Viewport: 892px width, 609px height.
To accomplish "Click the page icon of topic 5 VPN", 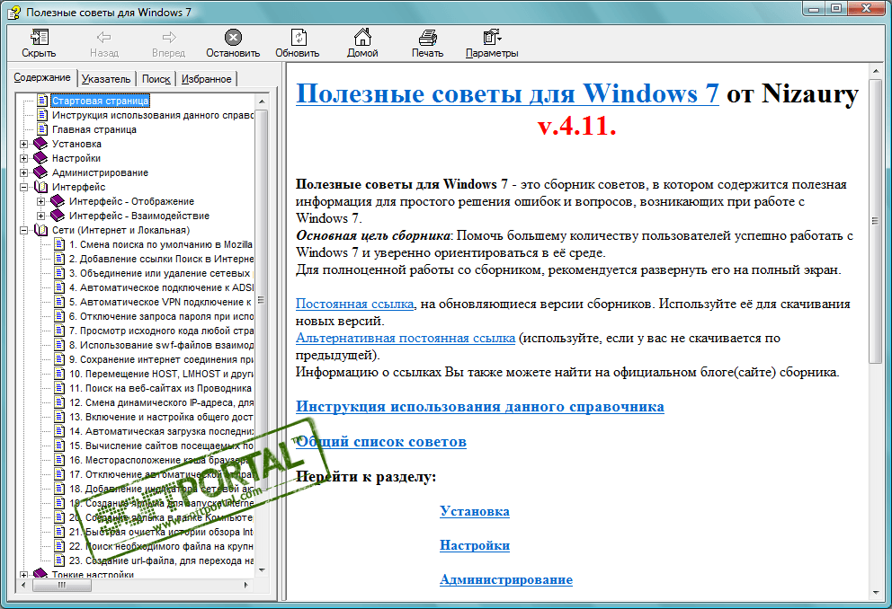I will pos(59,302).
